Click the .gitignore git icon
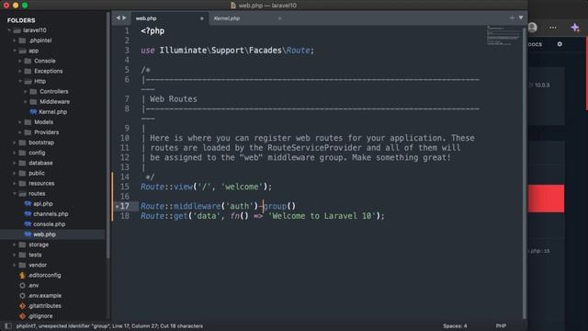Image resolution: width=588 pixels, height=331 pixels. [x=22, y=316]
